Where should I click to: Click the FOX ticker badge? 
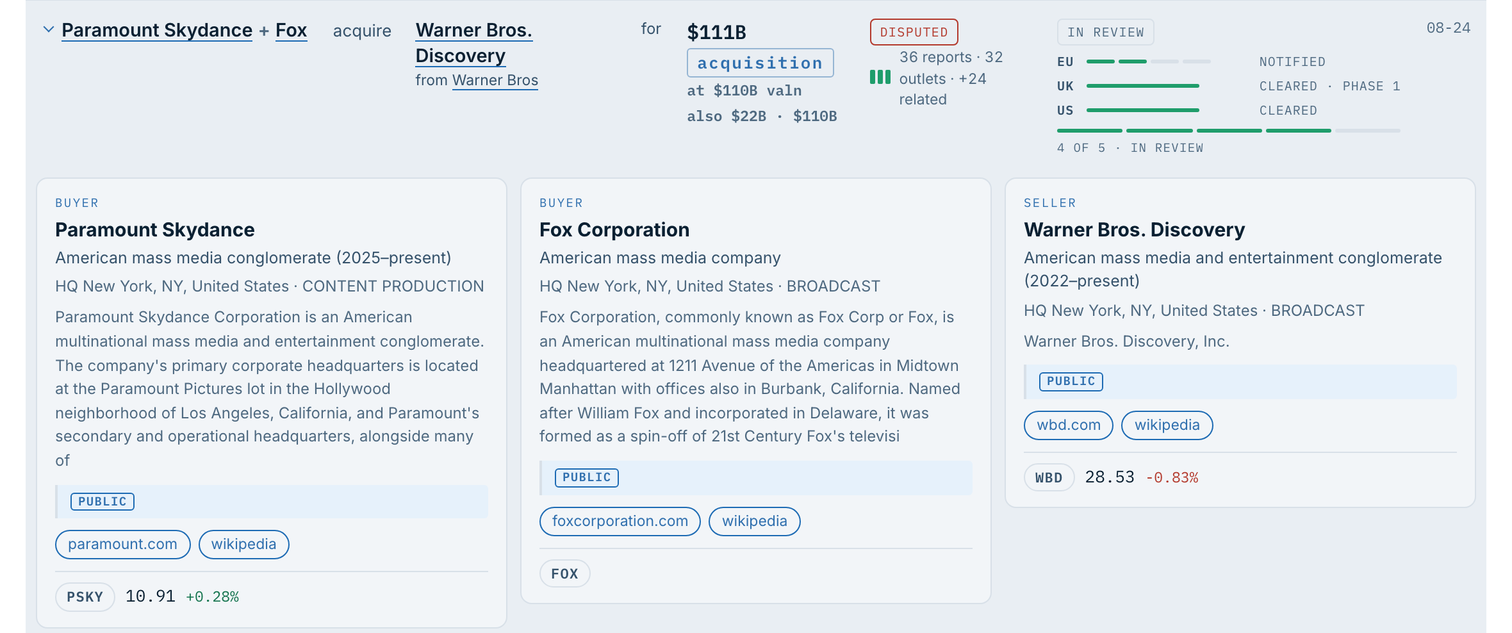point(564,574)
